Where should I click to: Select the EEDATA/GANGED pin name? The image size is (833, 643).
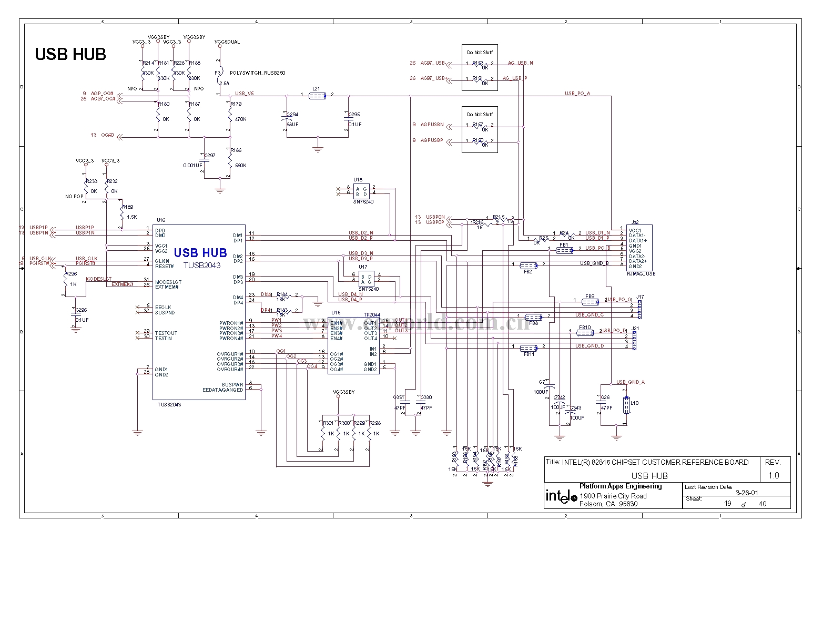[223, 390]
